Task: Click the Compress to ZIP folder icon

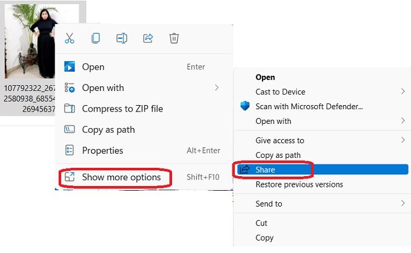Action: click(x=69, y=109)
